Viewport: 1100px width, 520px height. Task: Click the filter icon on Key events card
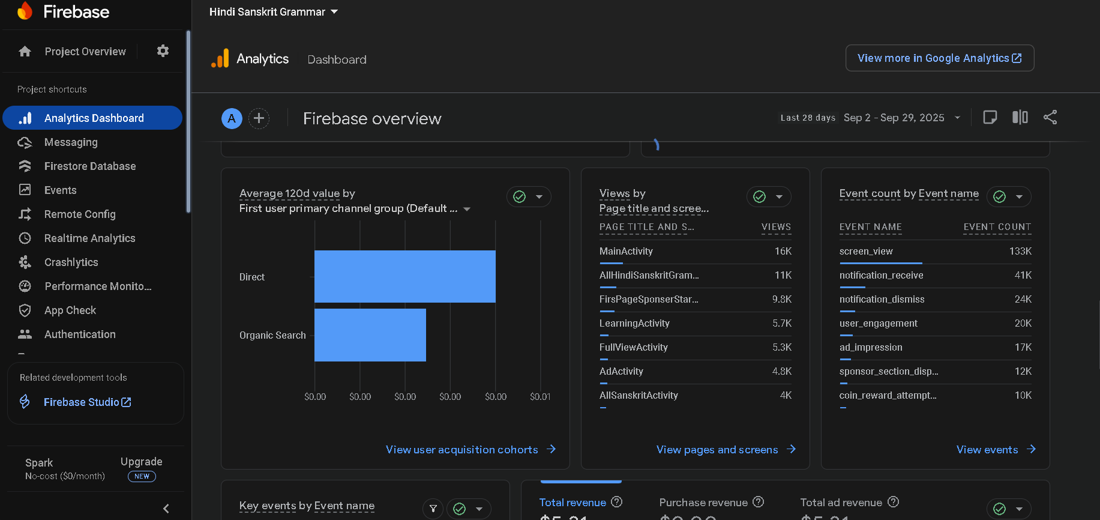click(x=433, y=509)
